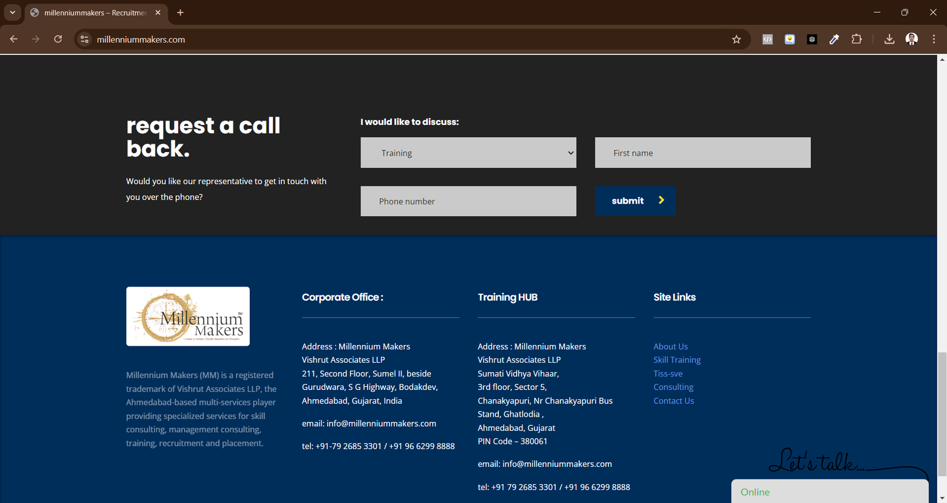Viewport: 947px width, 503px height.
Task: Follow the Skill Training link
Action: click(x=677, y=360)
